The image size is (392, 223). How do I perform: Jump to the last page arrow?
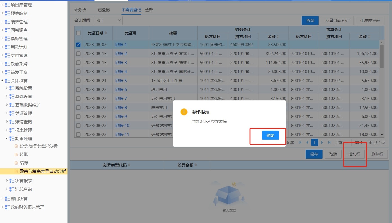[x=329, y=142]
